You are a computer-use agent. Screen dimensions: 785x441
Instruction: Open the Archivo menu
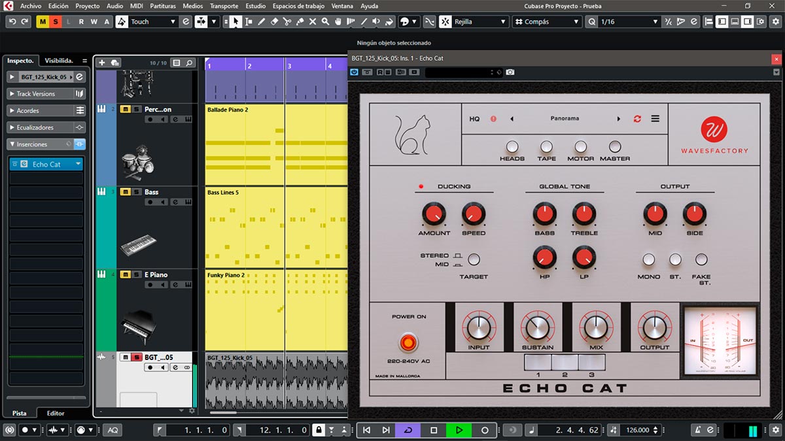[x=31, y=6]
